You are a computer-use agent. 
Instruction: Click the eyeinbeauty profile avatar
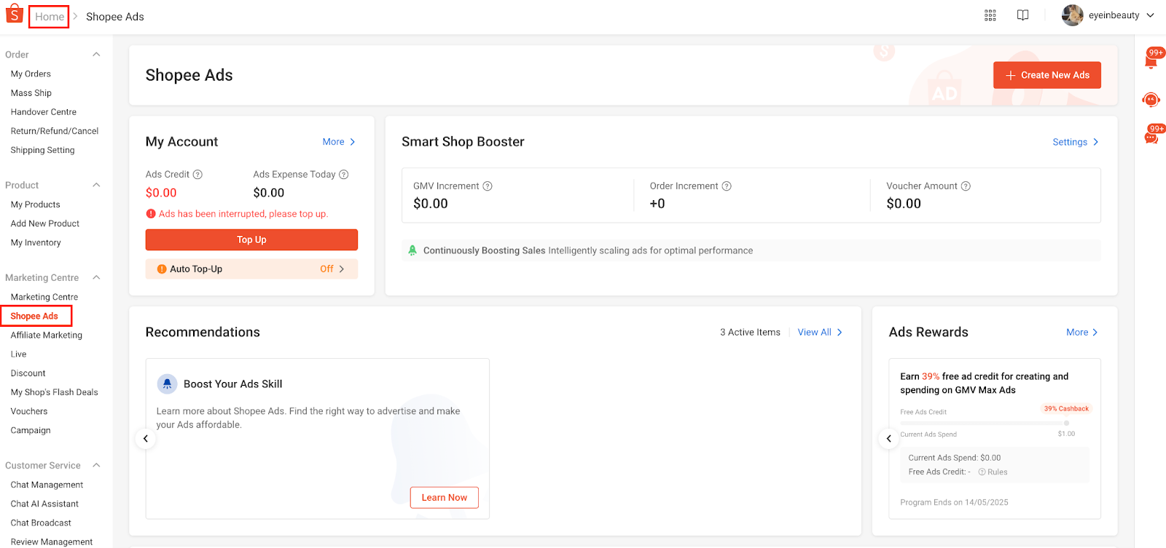[1072, 15]
